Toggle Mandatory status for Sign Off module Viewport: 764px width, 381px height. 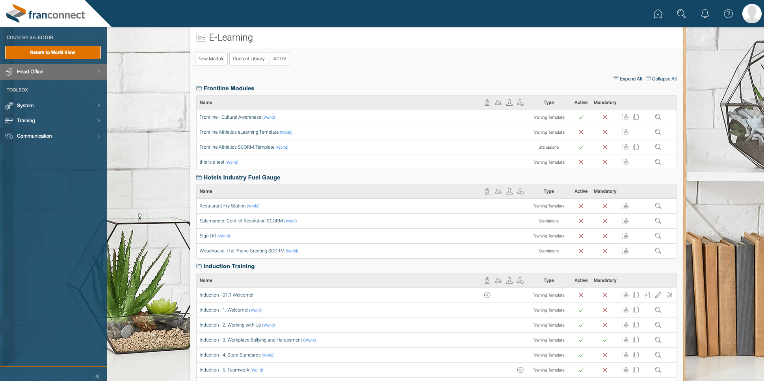(x=605, y=236)
